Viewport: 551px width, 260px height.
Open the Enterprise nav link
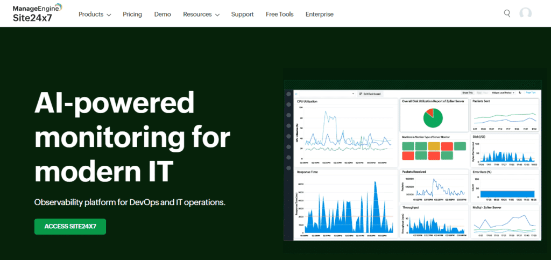tap(320, 15)
